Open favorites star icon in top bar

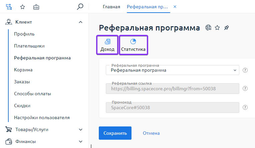(22, 7)
